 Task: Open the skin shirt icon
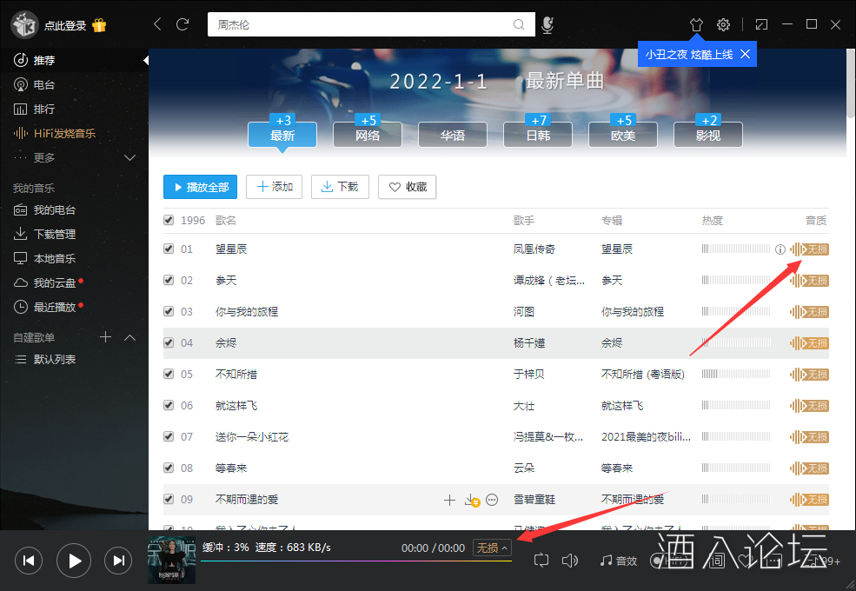coord(696,24)
